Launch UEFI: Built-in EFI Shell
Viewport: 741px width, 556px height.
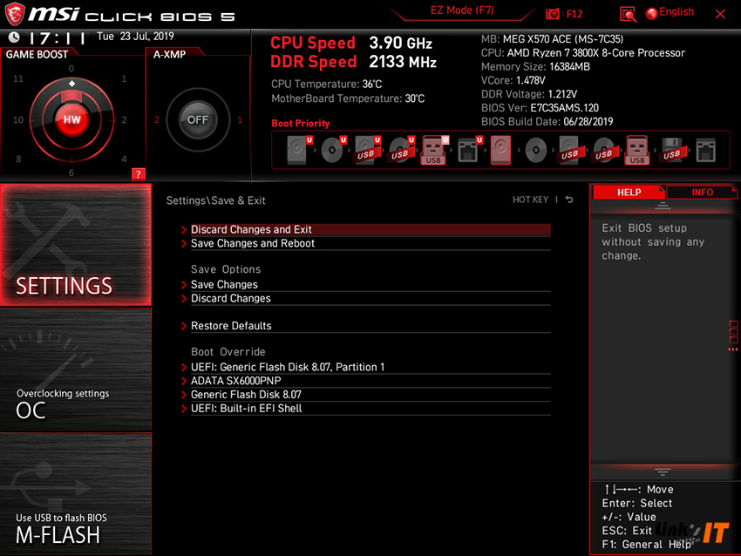pyautogui.click(x=370, y=408)
